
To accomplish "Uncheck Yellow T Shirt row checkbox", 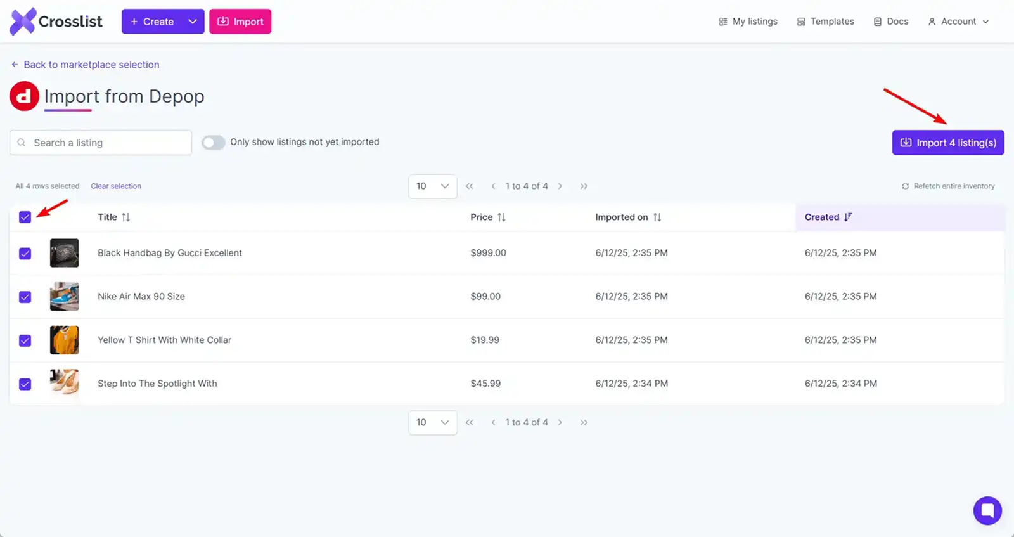I will (x=25, y=340).
